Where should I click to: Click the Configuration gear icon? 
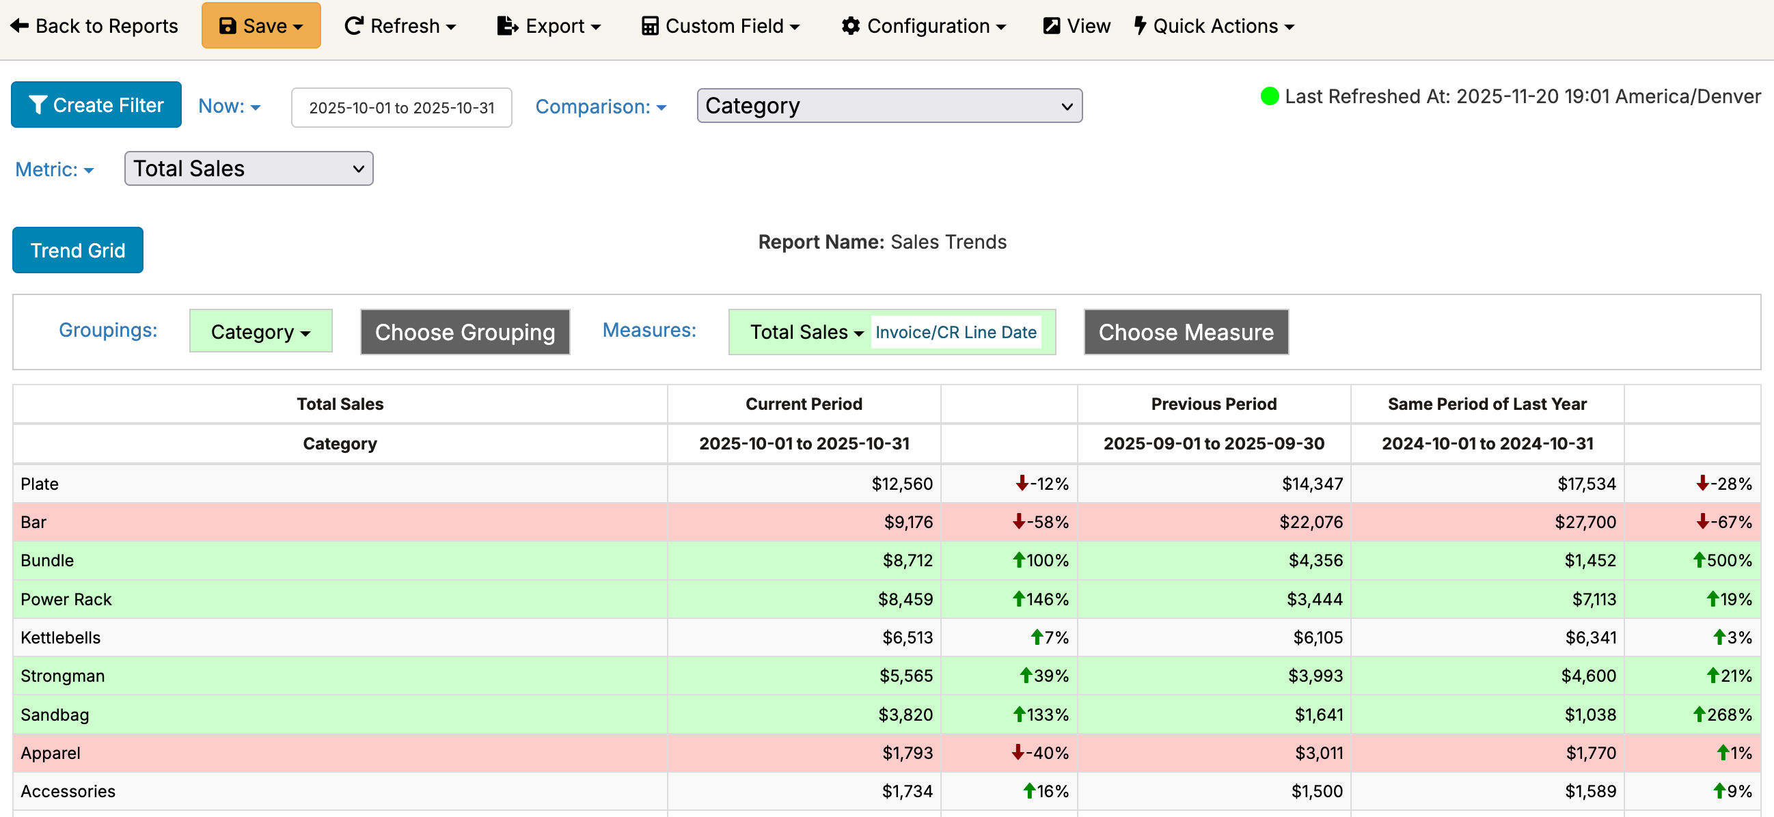pyautogui.click(x=851, y=26)
